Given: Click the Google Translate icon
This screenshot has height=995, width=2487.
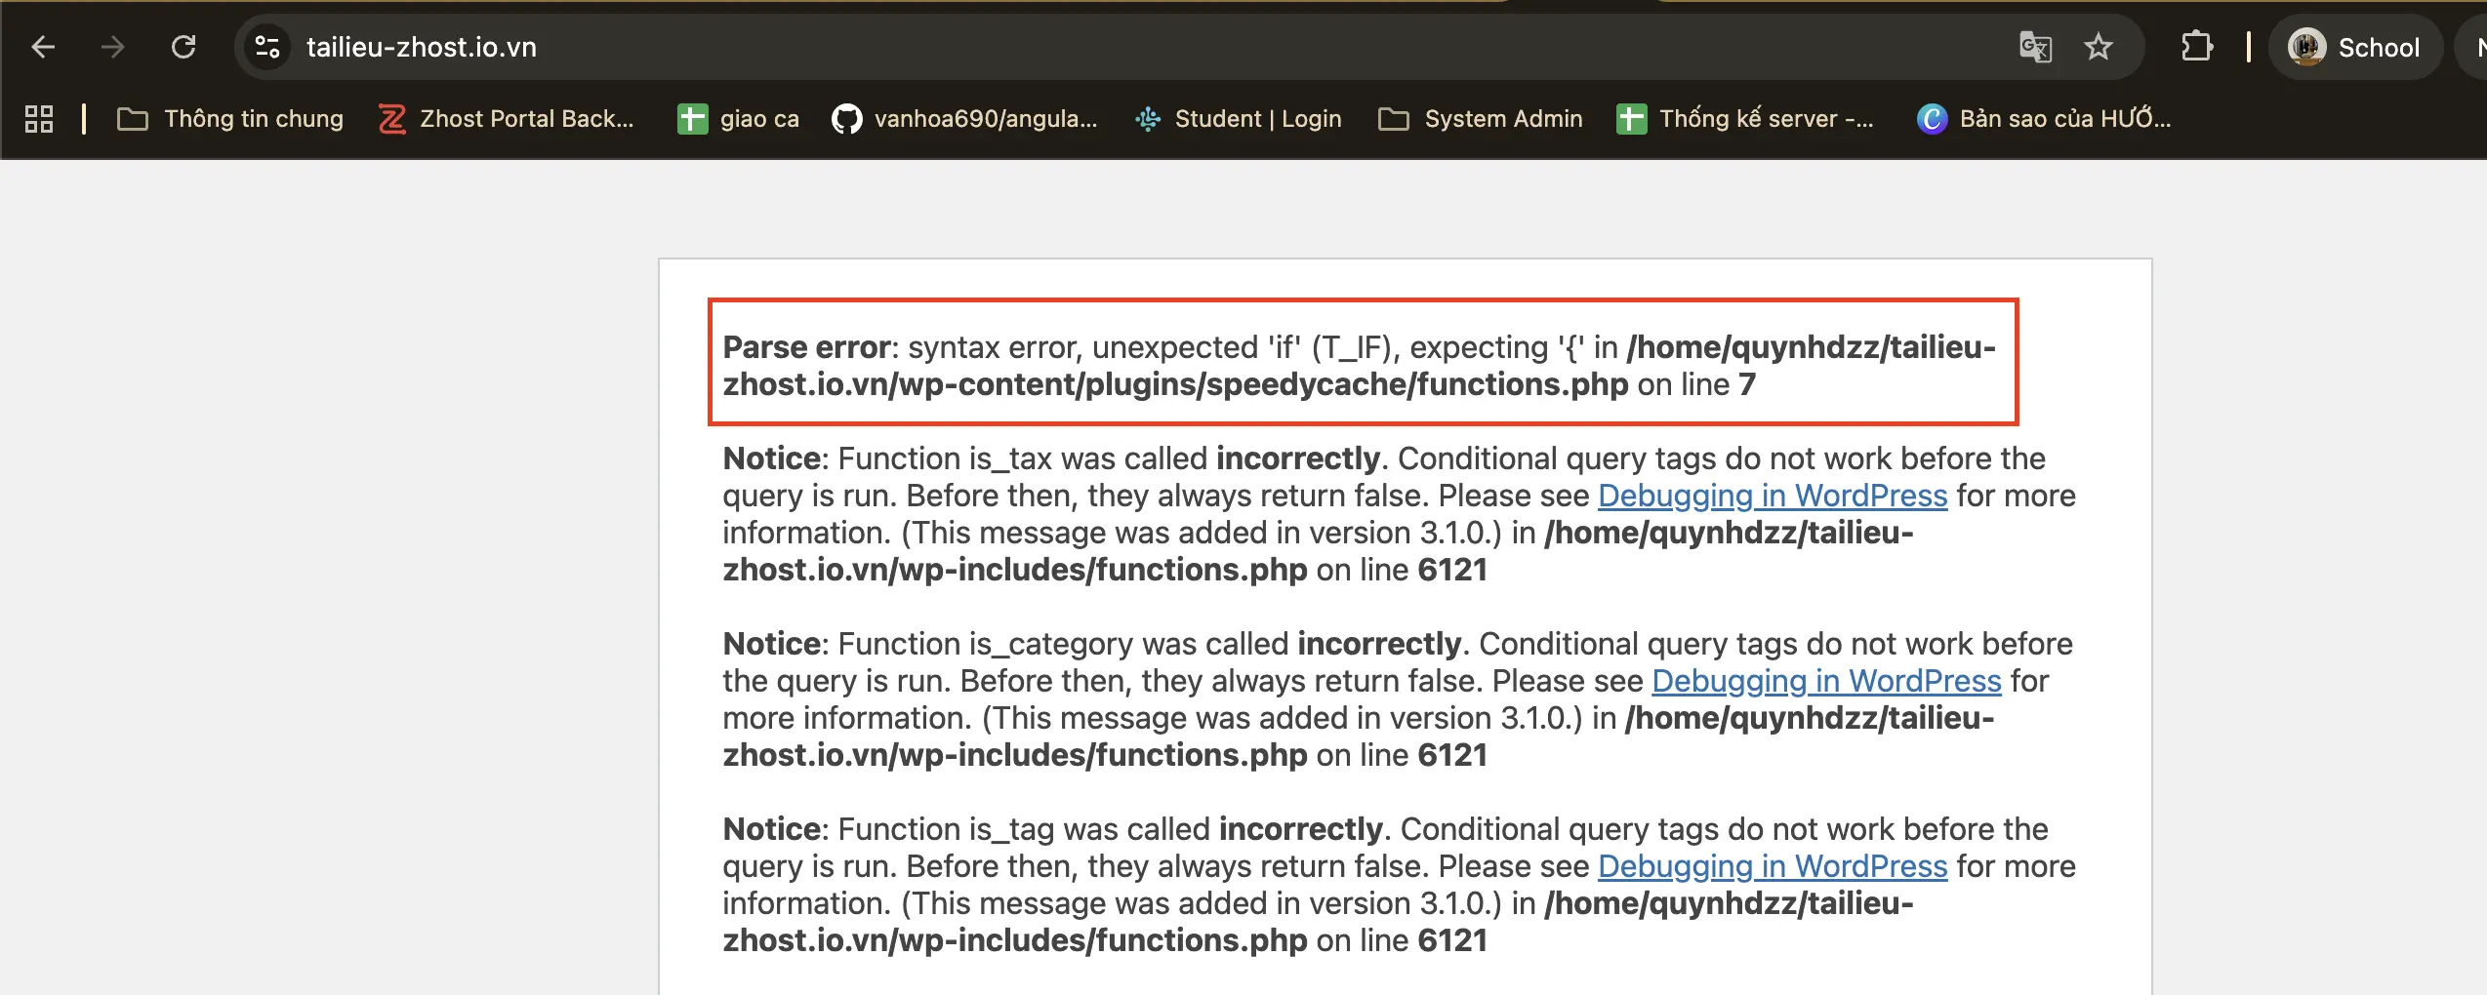Looking at the screenshot, I should tap(2034, 47).
